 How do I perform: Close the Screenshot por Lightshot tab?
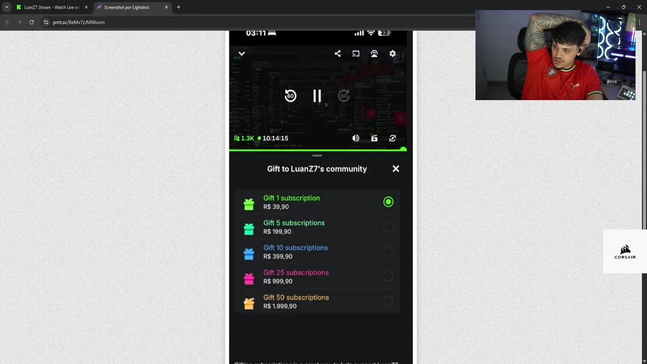point(166,7)
